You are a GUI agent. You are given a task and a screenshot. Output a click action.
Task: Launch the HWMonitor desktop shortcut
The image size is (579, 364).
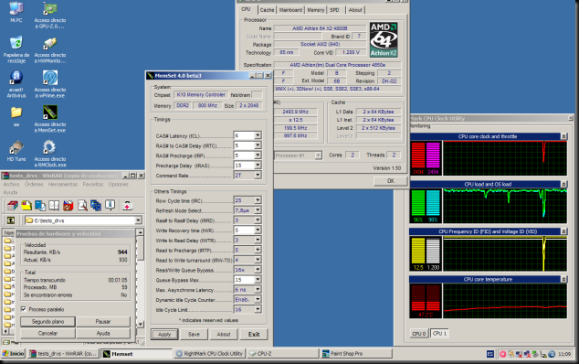(50, 49)
